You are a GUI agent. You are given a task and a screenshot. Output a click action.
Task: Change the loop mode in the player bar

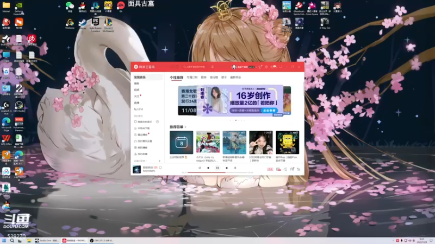(200, 168)
